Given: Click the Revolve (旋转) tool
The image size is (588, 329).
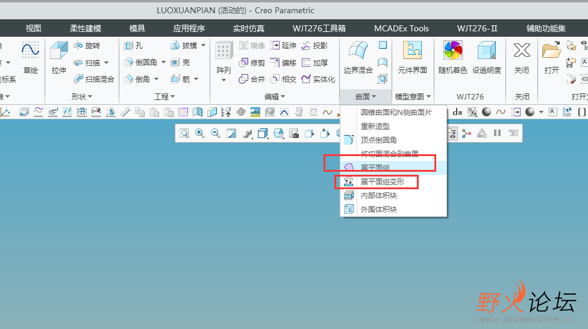Looking at the screenshot, I should tap(87, 45).
